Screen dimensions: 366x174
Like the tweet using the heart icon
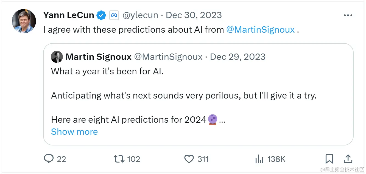pyautogui.click(x=189, y=159)
